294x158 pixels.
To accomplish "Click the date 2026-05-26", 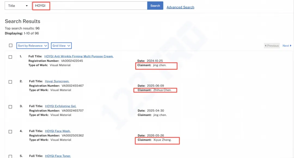I will tap(155, 135).
